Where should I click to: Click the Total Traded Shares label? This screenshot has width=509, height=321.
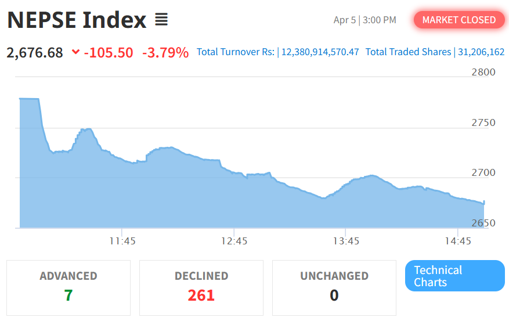point(408,52)
